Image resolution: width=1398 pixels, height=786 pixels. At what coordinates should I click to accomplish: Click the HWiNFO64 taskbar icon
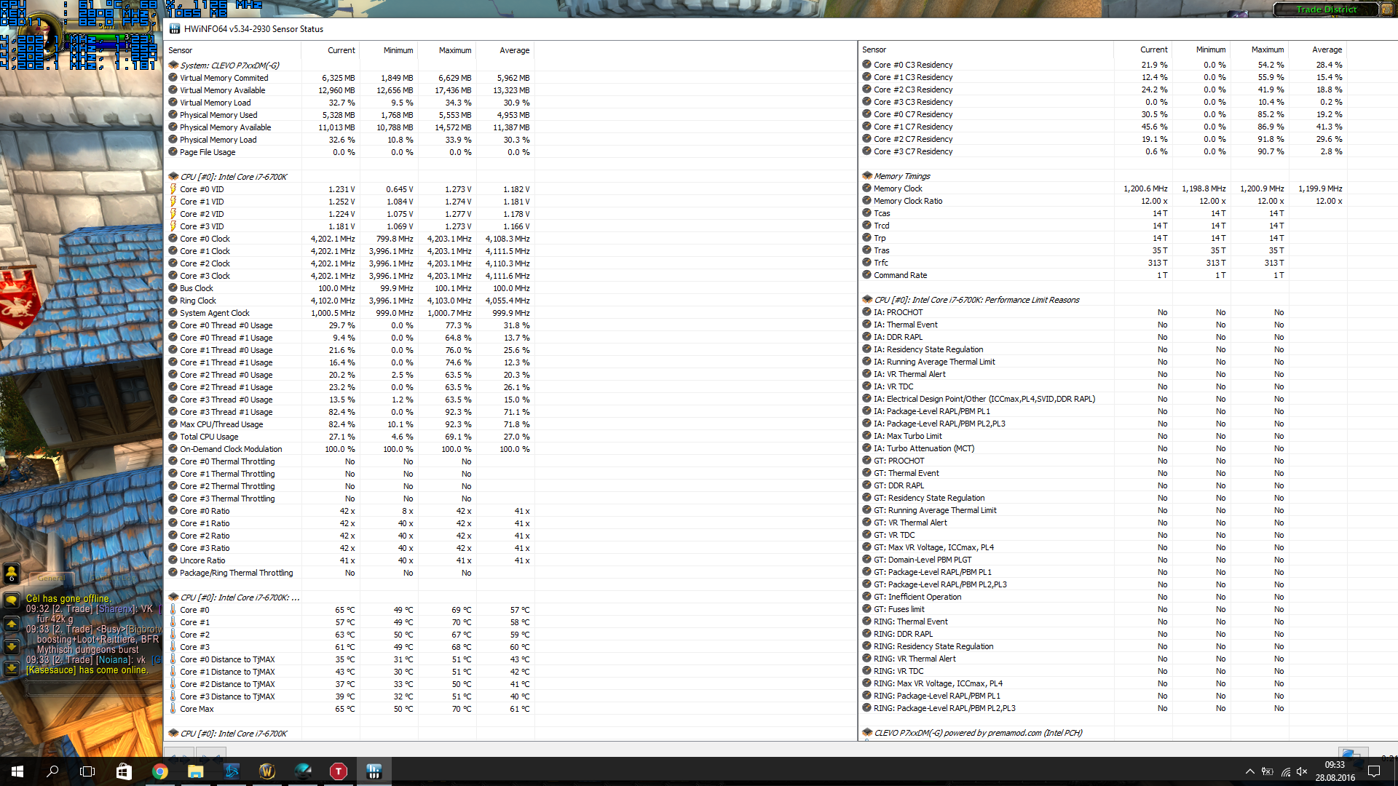(x=374, y=771)
